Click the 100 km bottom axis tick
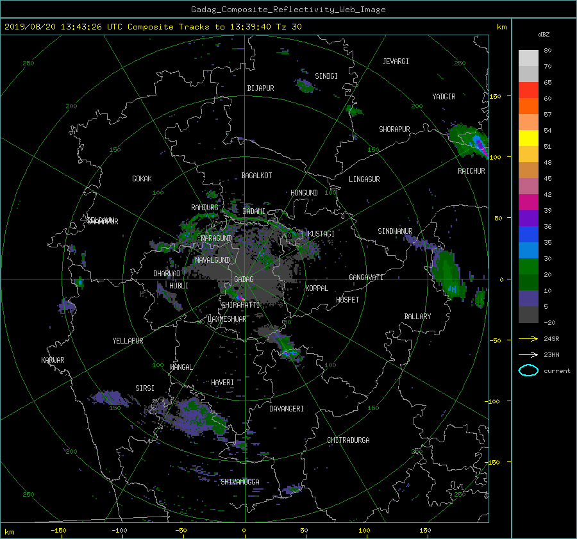 pos(364,531)
